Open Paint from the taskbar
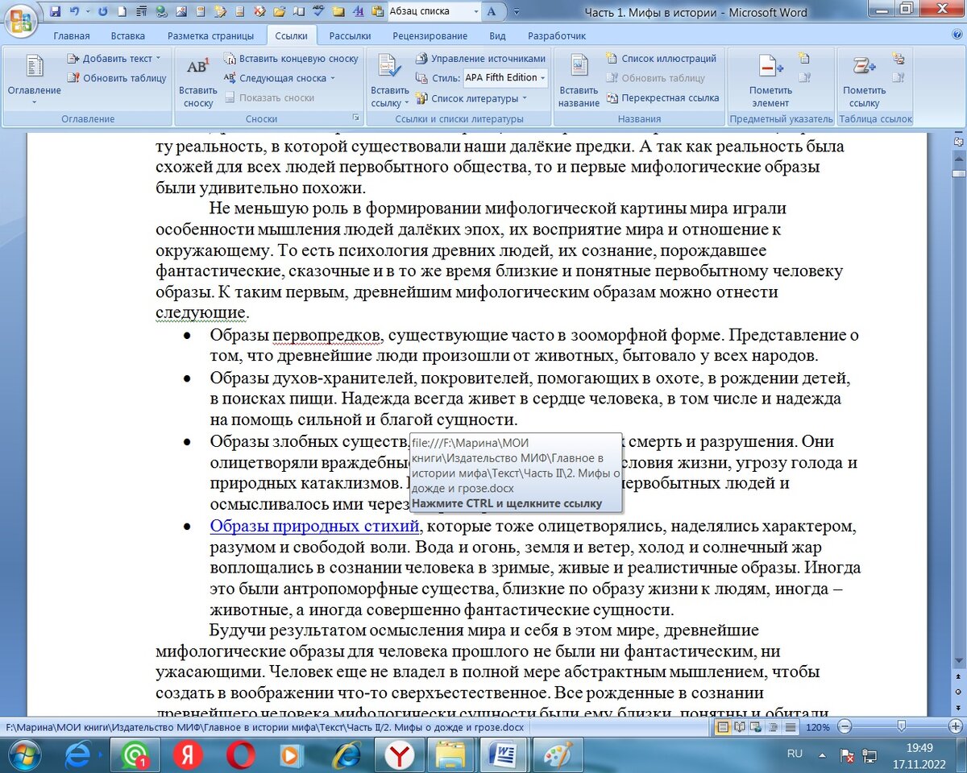This screenshot has width=967, height=773. click(558, 755)
